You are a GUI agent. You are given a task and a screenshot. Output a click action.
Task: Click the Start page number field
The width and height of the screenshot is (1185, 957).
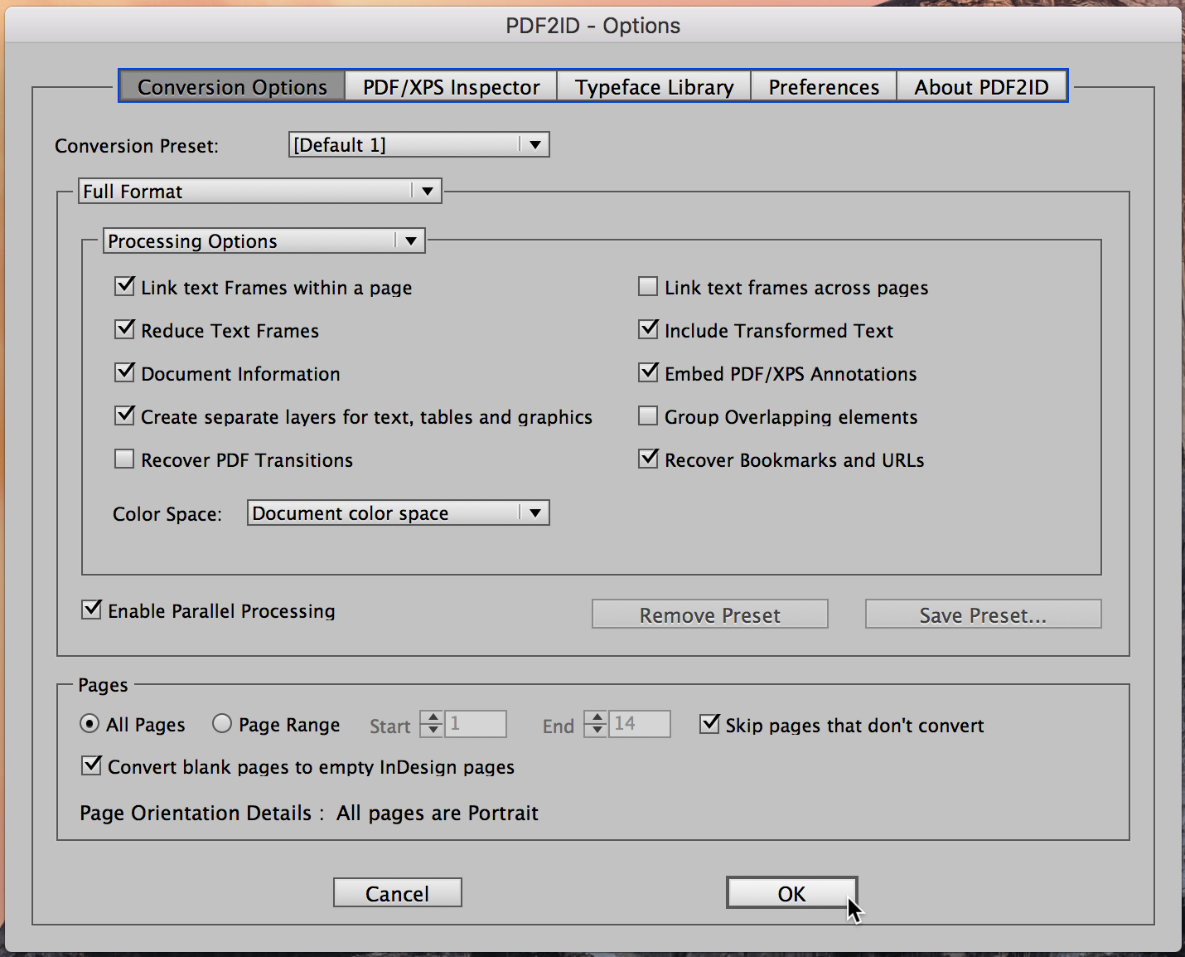(x=476, y=724)
